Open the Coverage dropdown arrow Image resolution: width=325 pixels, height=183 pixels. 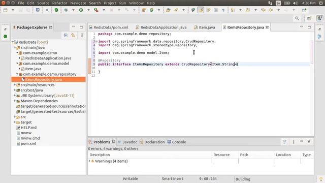tap(104, 10)
